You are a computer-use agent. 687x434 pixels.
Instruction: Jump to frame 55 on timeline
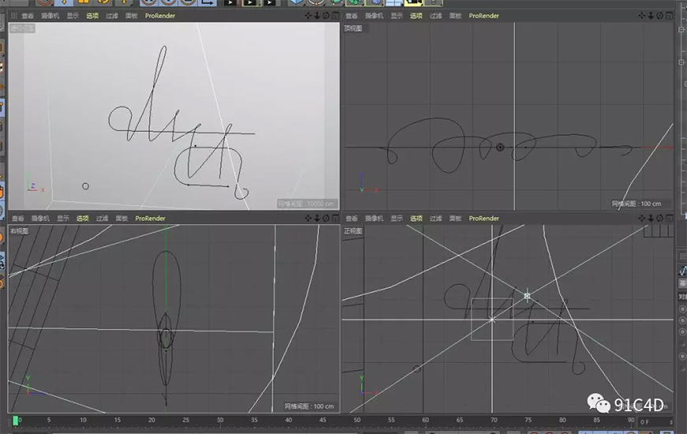click(391, 420)
